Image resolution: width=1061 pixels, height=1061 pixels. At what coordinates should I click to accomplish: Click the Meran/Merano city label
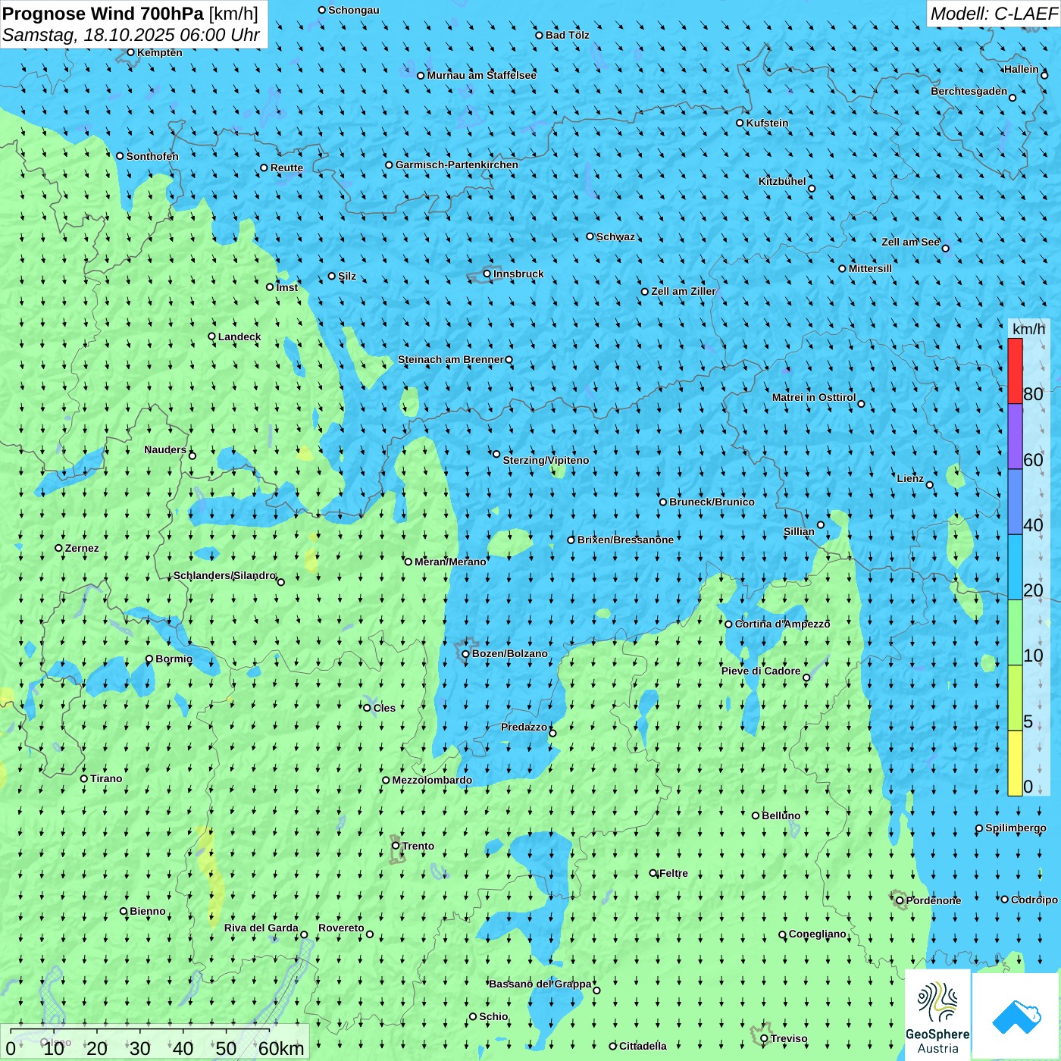click(x=450, y=562)
